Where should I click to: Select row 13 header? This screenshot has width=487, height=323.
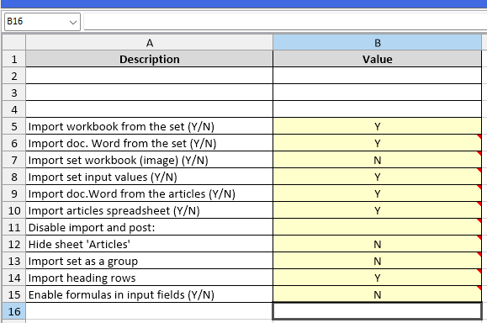click(x=14, y=261)
